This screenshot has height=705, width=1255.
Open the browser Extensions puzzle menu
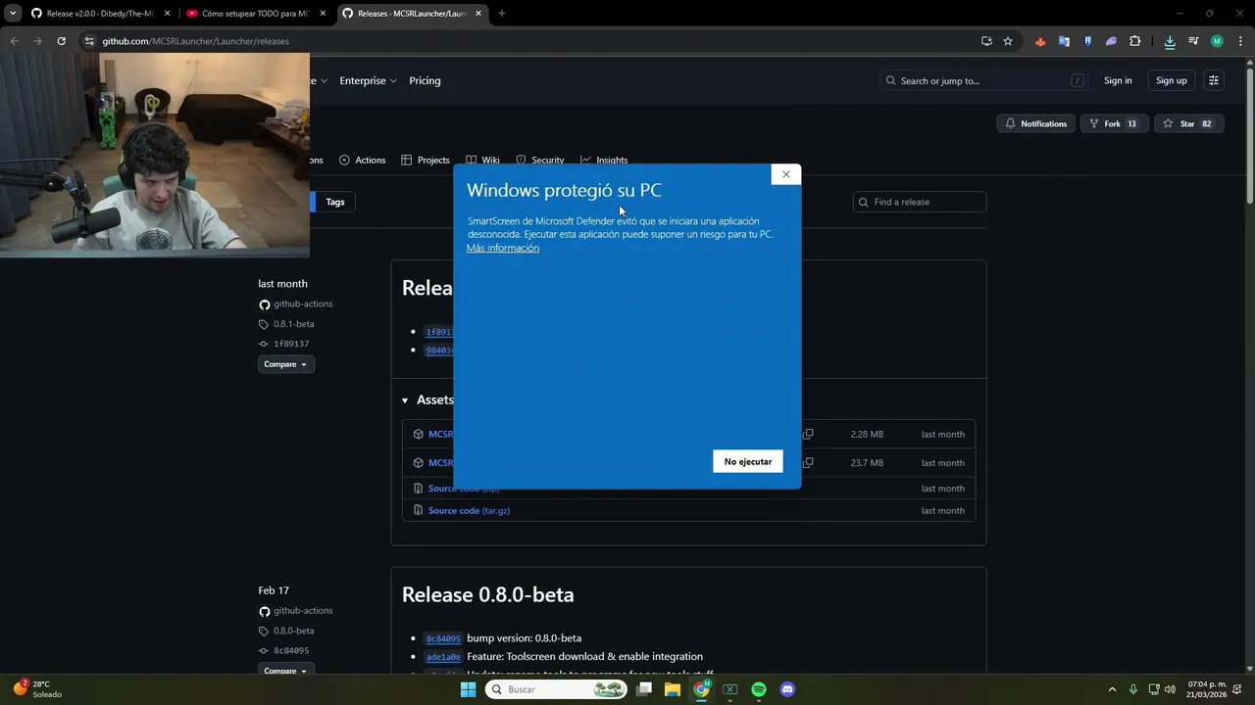coord(1135,41)
